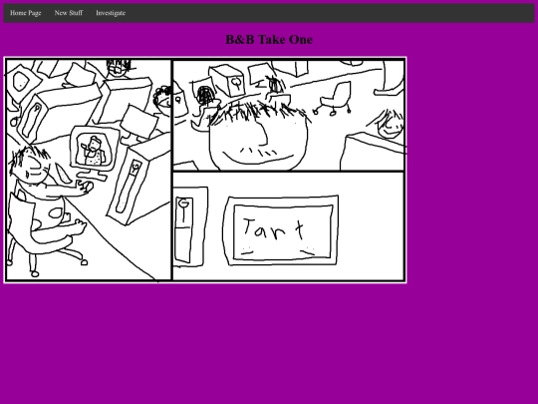Open the Home Page nav link
538x404 pixels.
pyautogui.click(x=25, y=13)
